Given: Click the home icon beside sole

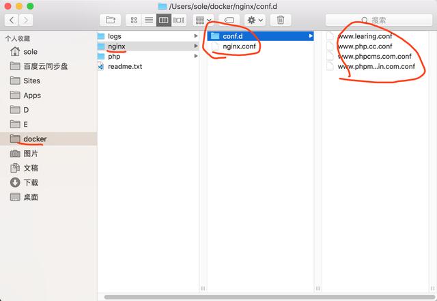Looking at the screenshot, I should [x=15, y=51].
